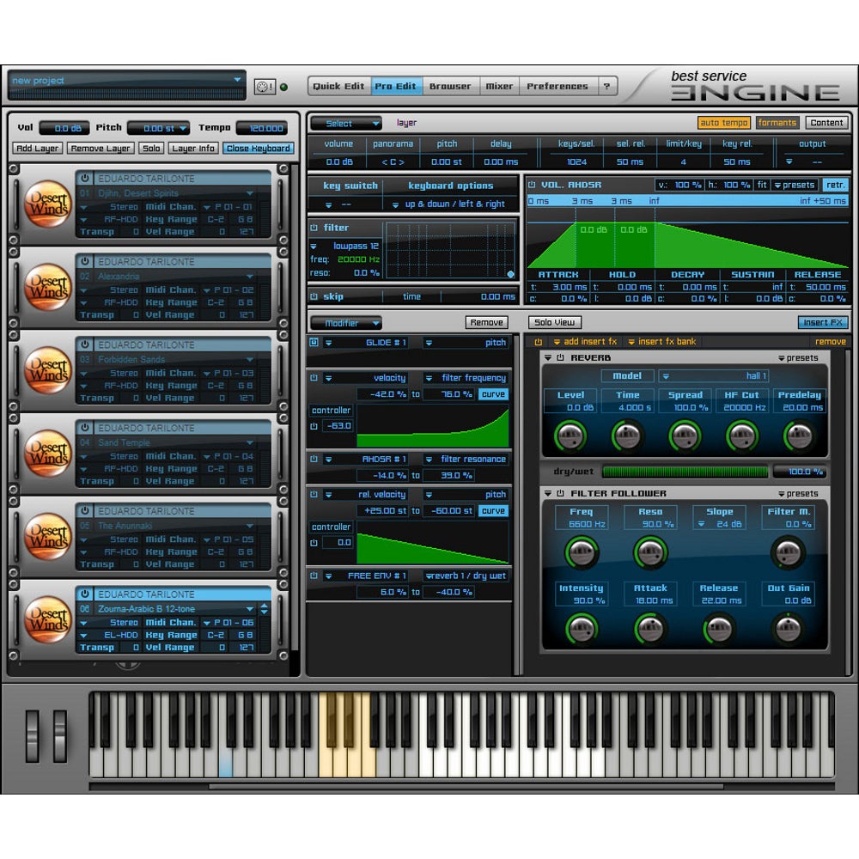The height and width of the screenshot is (859, 859).
Task: Toggle power for Sand Temple layer
Action: pos(85,427)
